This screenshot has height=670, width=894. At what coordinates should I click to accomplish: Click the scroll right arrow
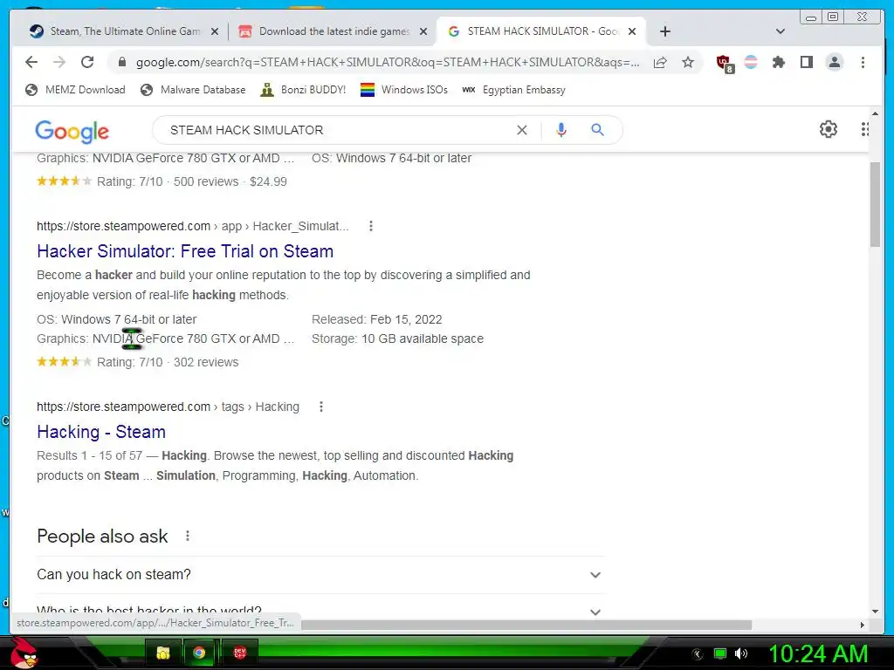click(862, 625)
